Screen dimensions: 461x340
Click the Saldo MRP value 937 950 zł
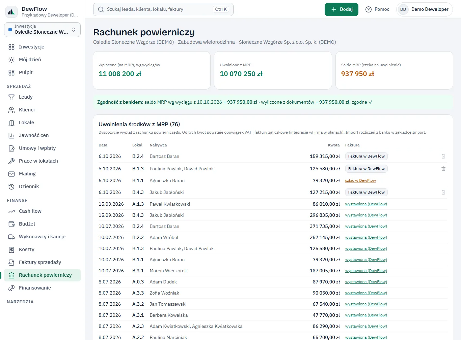(x=358, y=74)
